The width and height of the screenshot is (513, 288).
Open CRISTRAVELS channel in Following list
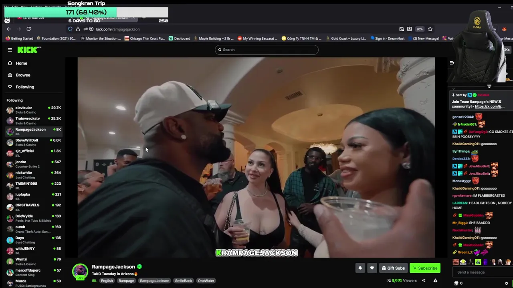coord(34,207)
